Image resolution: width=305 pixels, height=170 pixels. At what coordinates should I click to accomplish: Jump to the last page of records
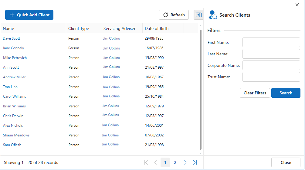195,162
